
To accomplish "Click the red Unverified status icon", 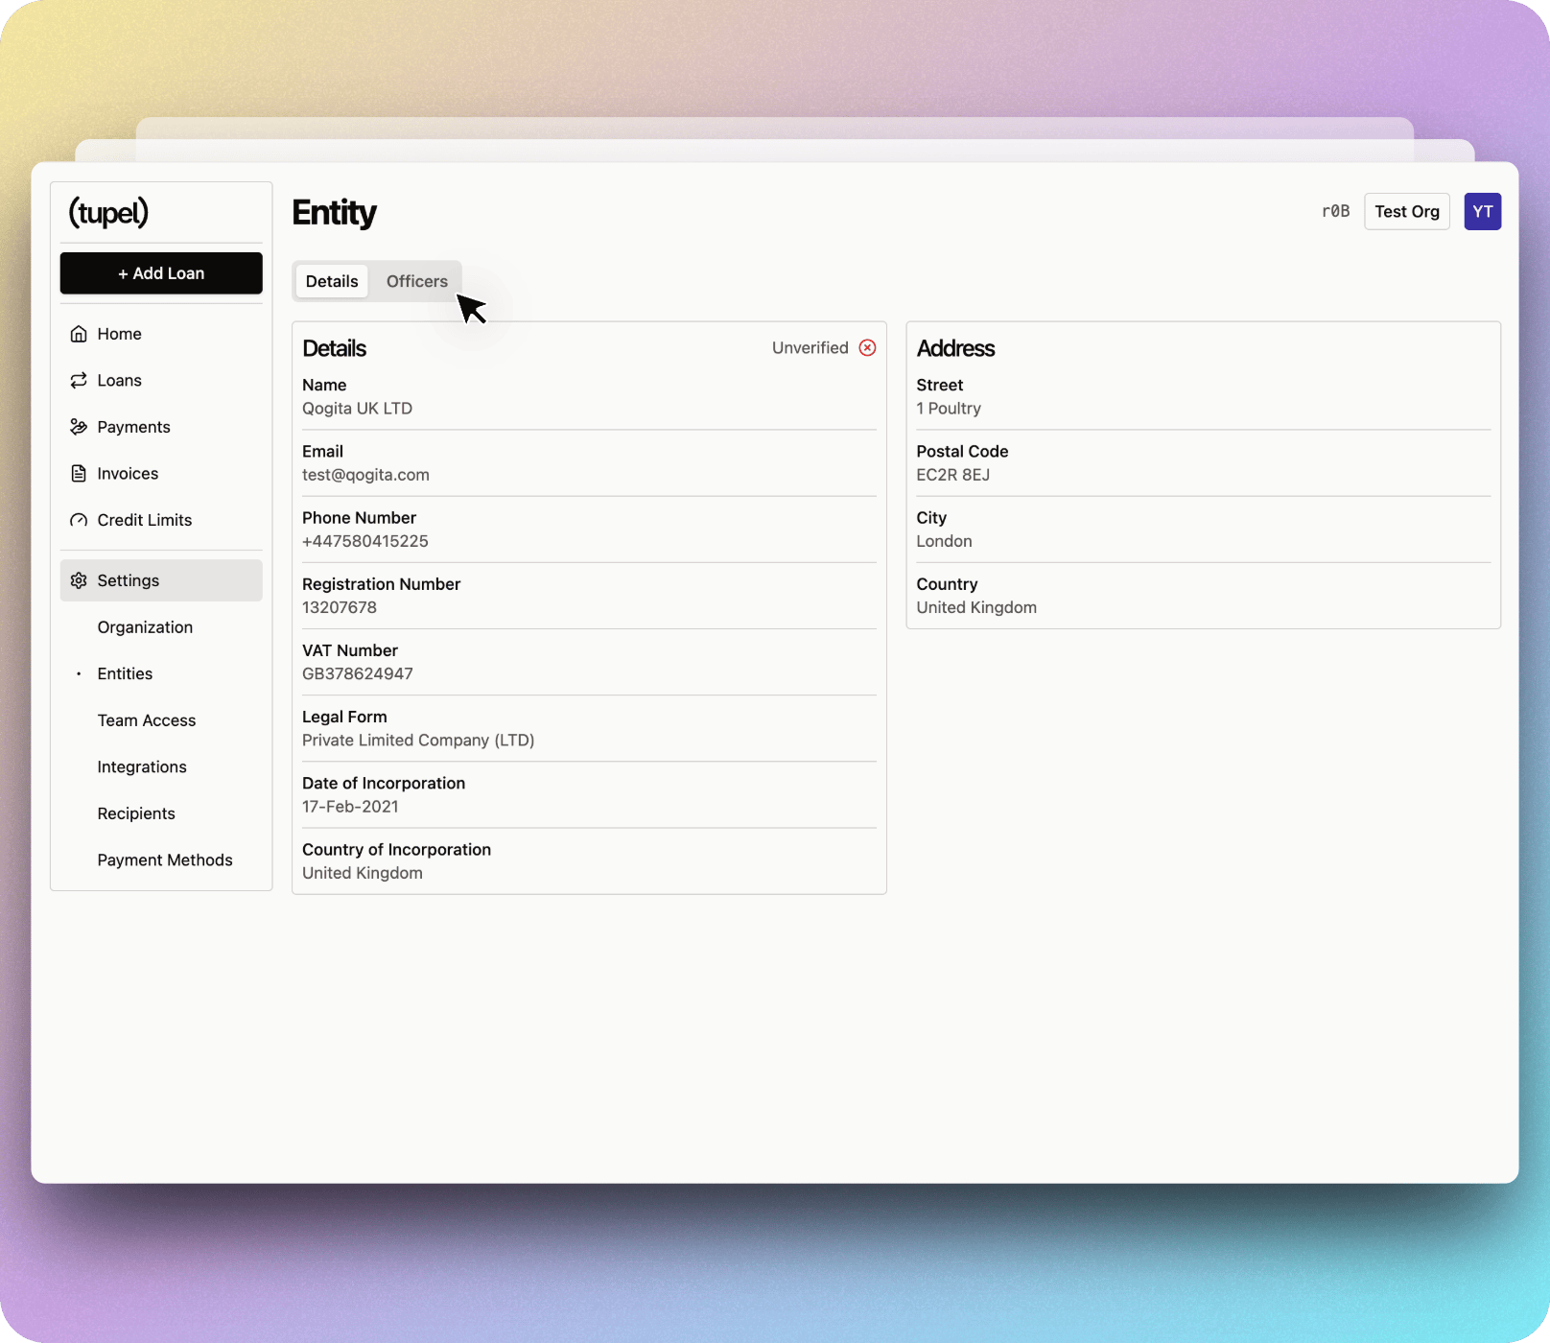I will click(867, 348).
